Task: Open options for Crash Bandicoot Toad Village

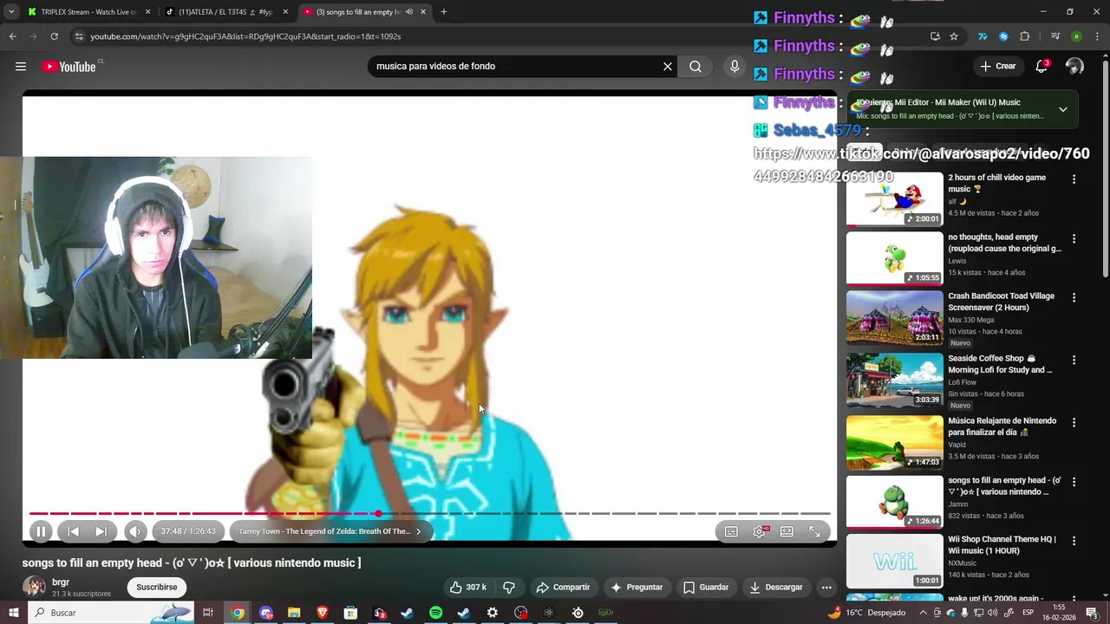Action: 1074,297
